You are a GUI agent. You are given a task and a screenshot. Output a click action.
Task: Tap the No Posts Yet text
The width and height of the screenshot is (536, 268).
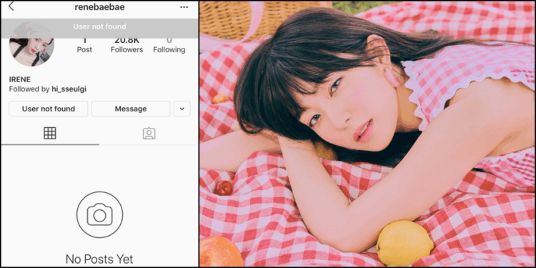pos(99,259)
